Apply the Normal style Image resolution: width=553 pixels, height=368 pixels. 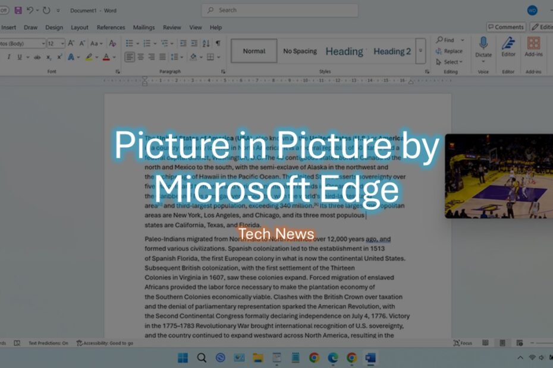(x=254, y=51)
